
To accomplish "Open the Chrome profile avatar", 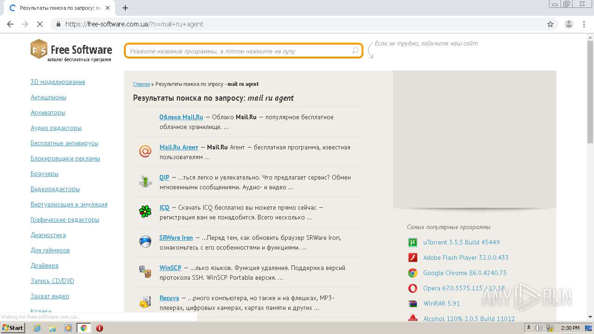I will click(x=568, y=24).
